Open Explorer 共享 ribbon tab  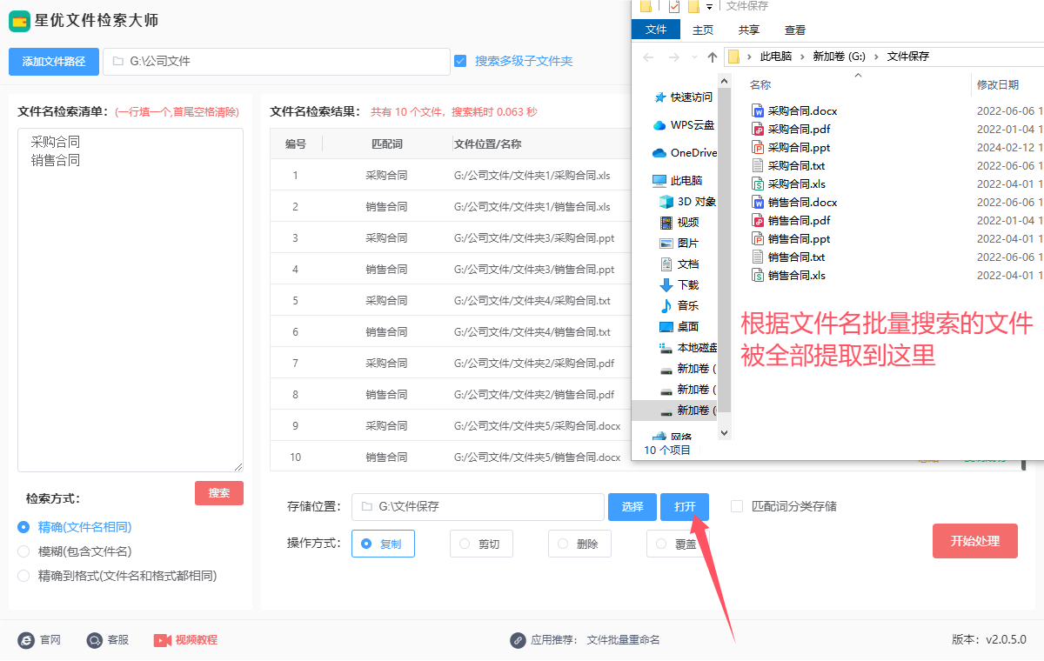coord(749,30)
